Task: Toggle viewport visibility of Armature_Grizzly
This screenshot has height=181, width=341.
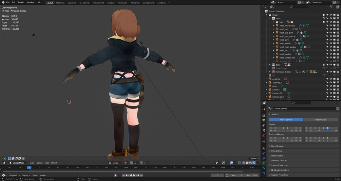Action: (331, 72)
